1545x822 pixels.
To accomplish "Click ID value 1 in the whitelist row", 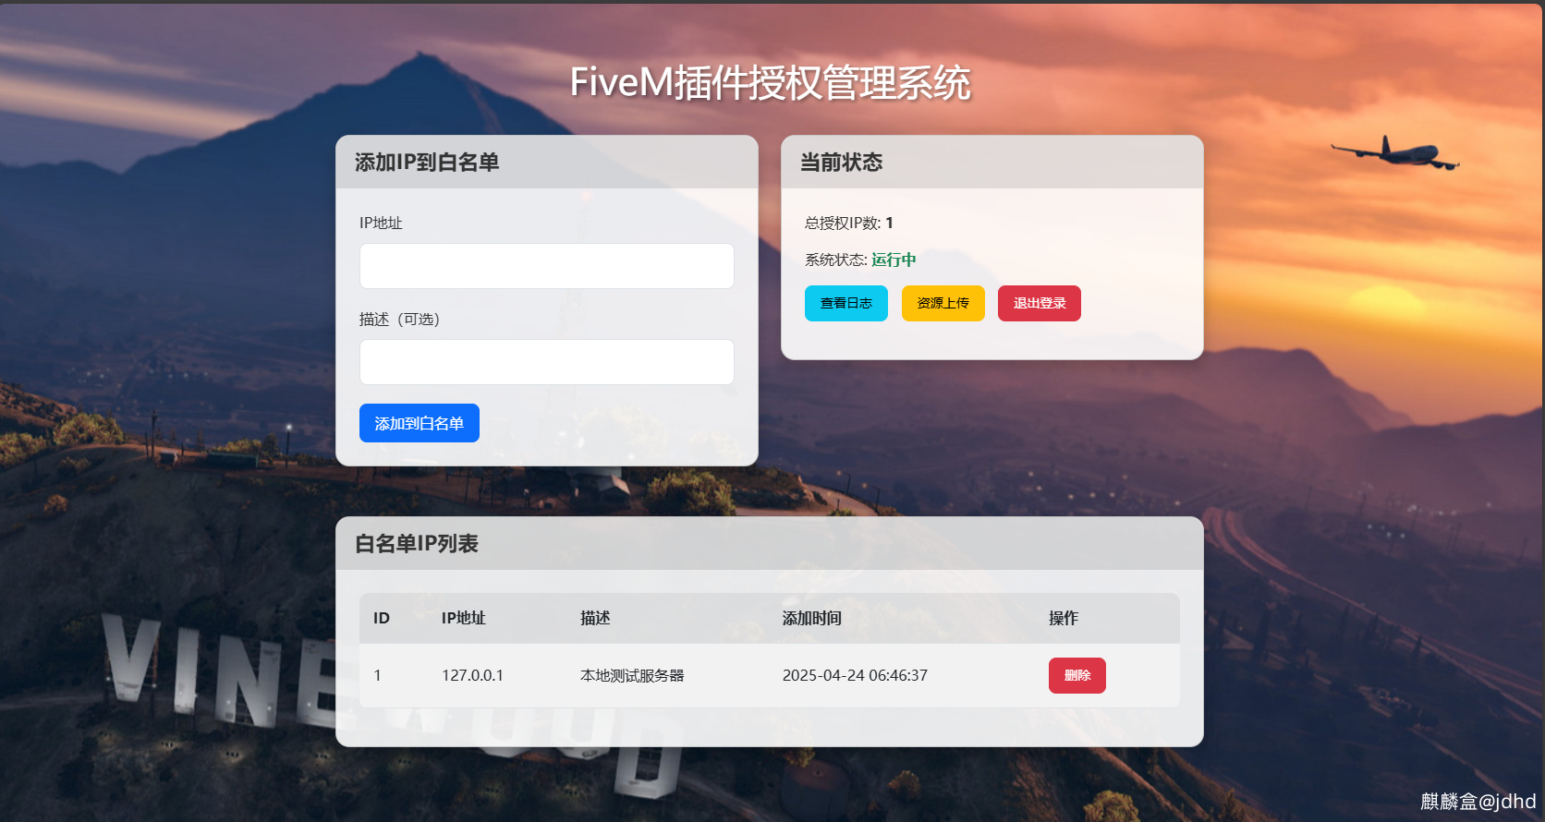I will coord(377,675).
